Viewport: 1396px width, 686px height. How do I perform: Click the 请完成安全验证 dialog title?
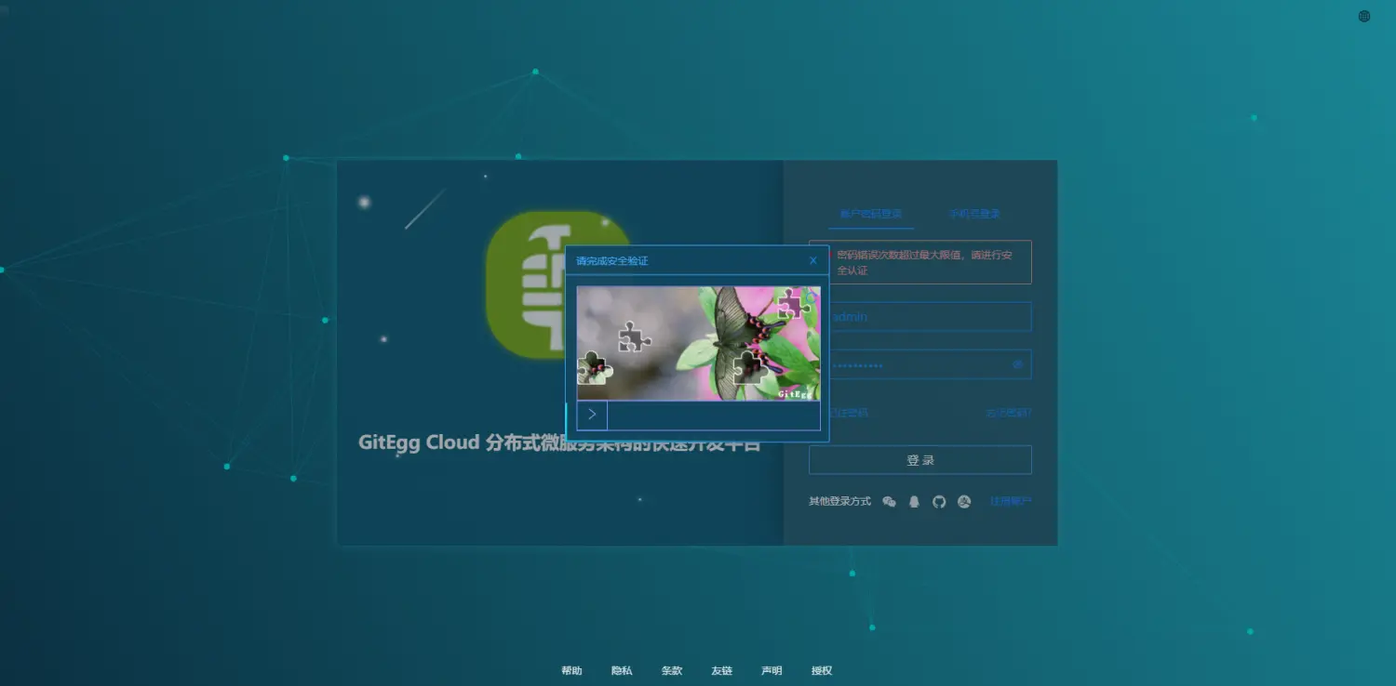click(612, 261)
